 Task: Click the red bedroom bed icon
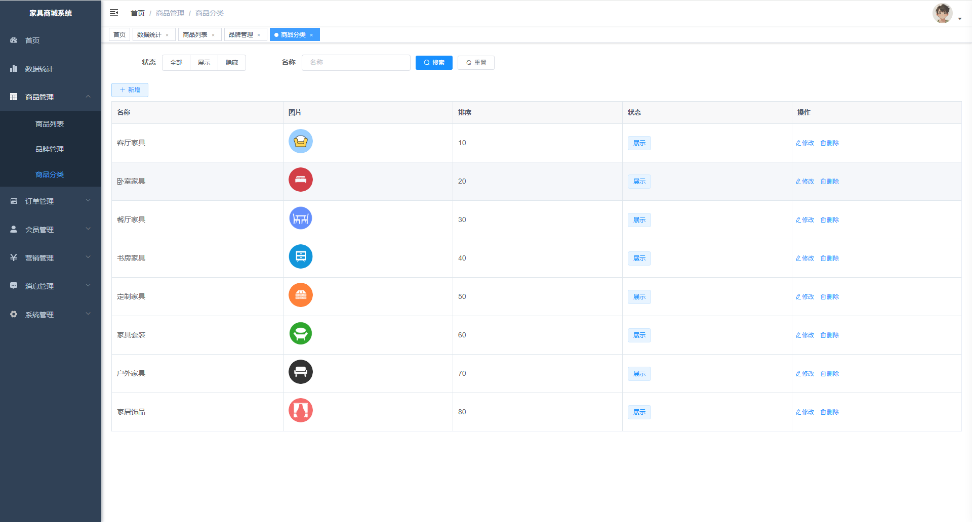point(300,180)
